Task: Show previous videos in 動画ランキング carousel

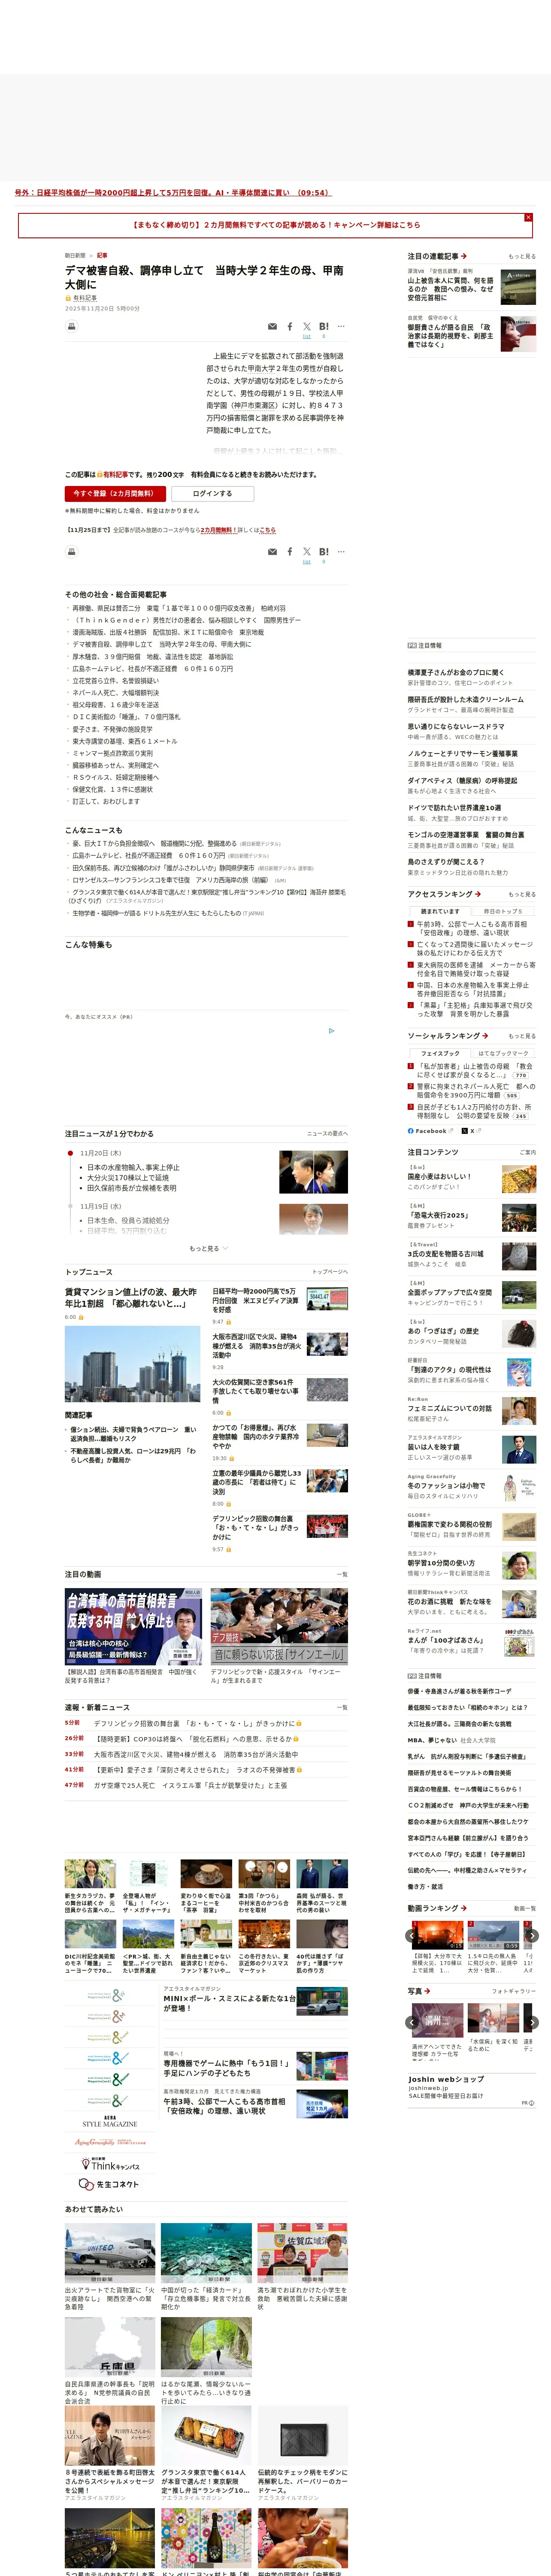Action: click(x=412, y=1936)
